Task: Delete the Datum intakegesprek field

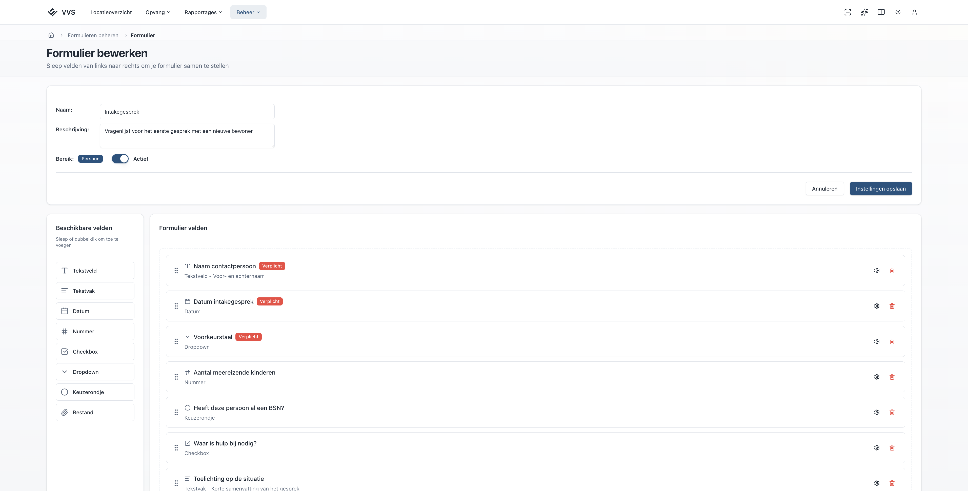Action: coord(892,306)
